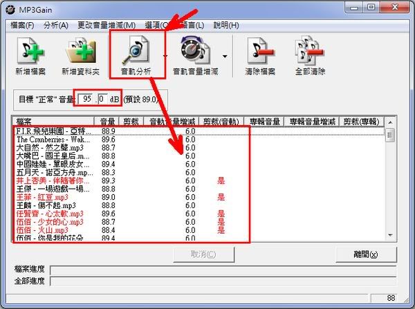415x309 pixels.
Task: Select the 任賢齊 - 心太軟.mp3 row
Action: [x=199, y=214]
